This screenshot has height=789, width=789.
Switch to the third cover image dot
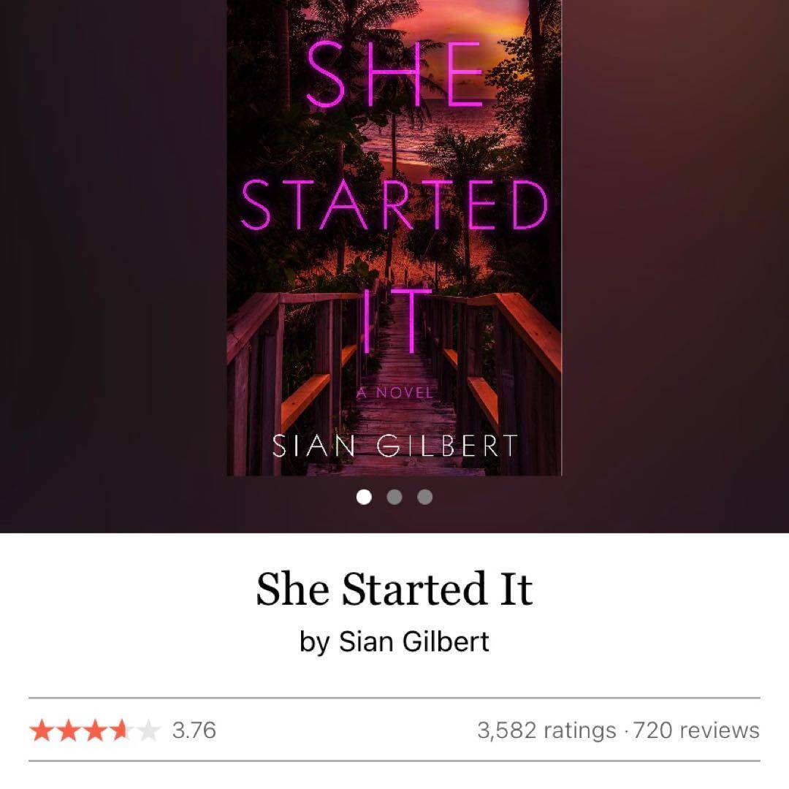[x=425, y=497]
